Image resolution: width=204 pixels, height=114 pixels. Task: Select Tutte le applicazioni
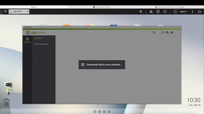[x=41, y=44]
